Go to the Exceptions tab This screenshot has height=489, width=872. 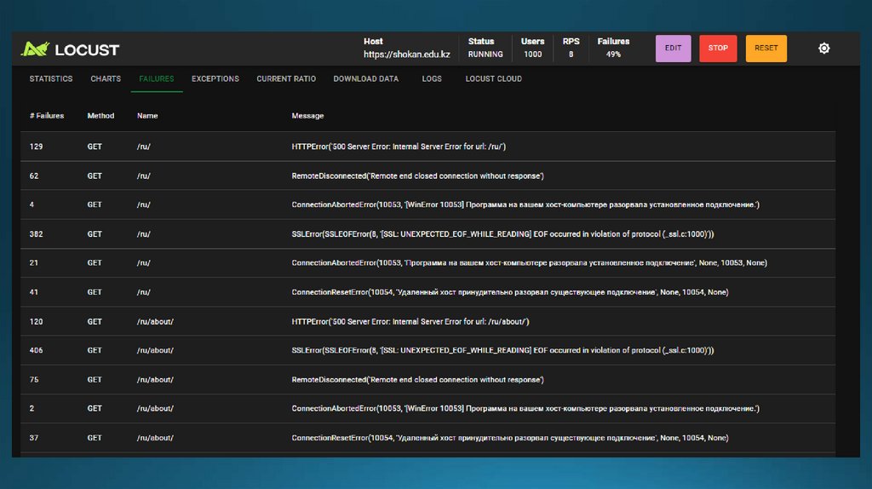pos(215,79)
